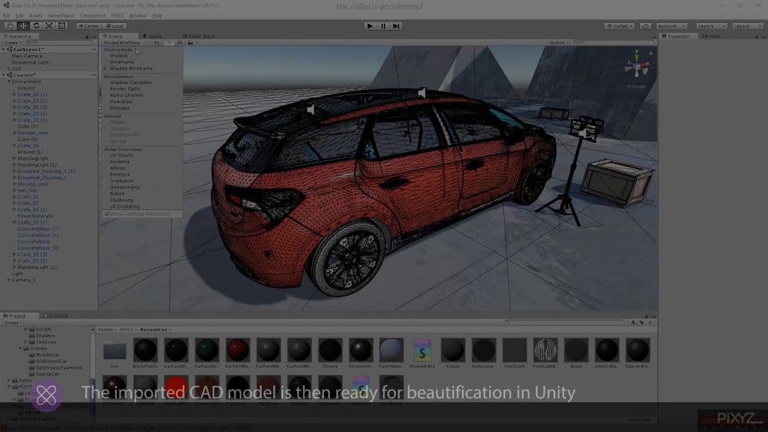Open the Unity Collab panel icon
Viewport: 768px width, 432px height.
pyautogui.click(x=619, y=26)
